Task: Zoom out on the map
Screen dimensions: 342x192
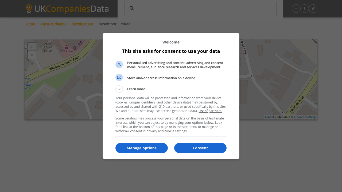Action: pos(32,55)
